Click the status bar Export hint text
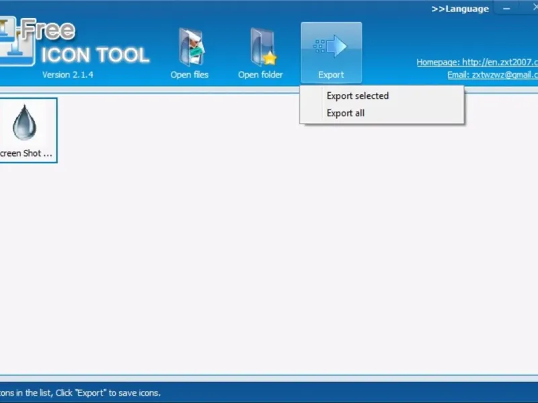538x403 pixels. (80, 393)
